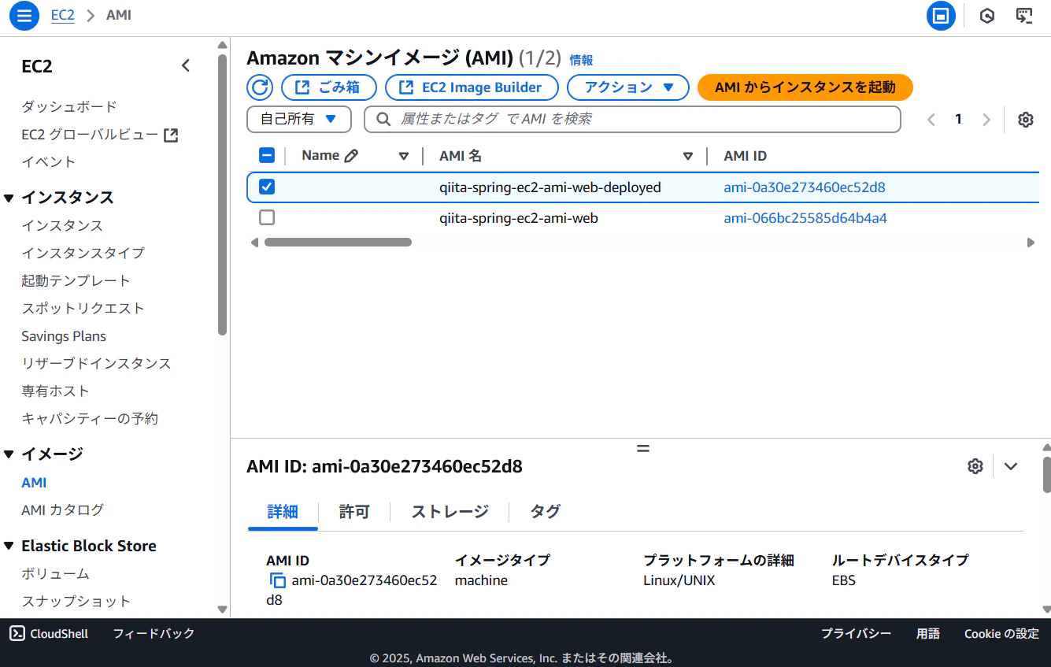Toggle the select-all checkbox in table header
The height and width of the screenshot is (667, 1051).
click(x=267, y=156)
